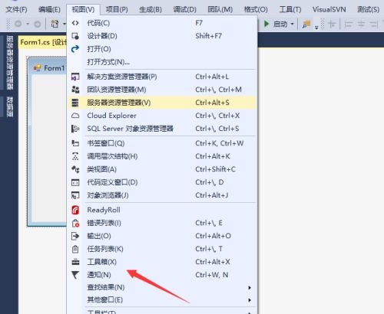Click the output icon beside 输出(O)
The height and width of the screenshot is (314, 384).
tap(75, 236)
